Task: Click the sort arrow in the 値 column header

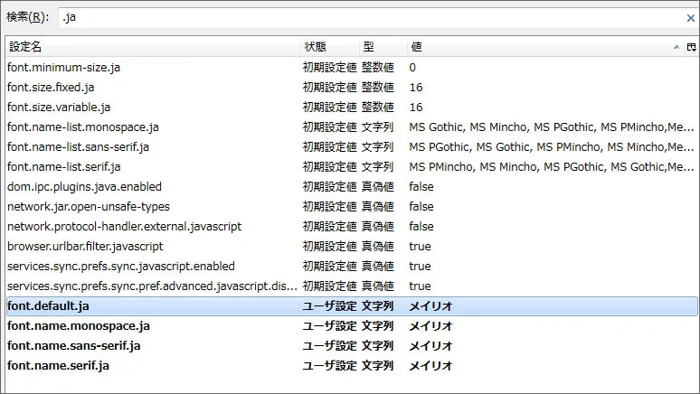Action: [676, 46]
